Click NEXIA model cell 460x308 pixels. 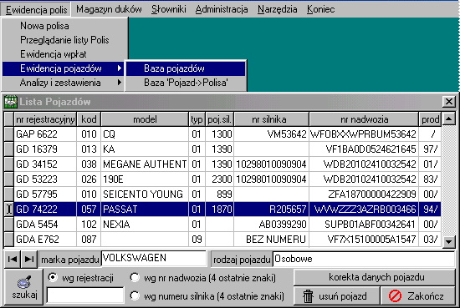(x=145, y=225)
